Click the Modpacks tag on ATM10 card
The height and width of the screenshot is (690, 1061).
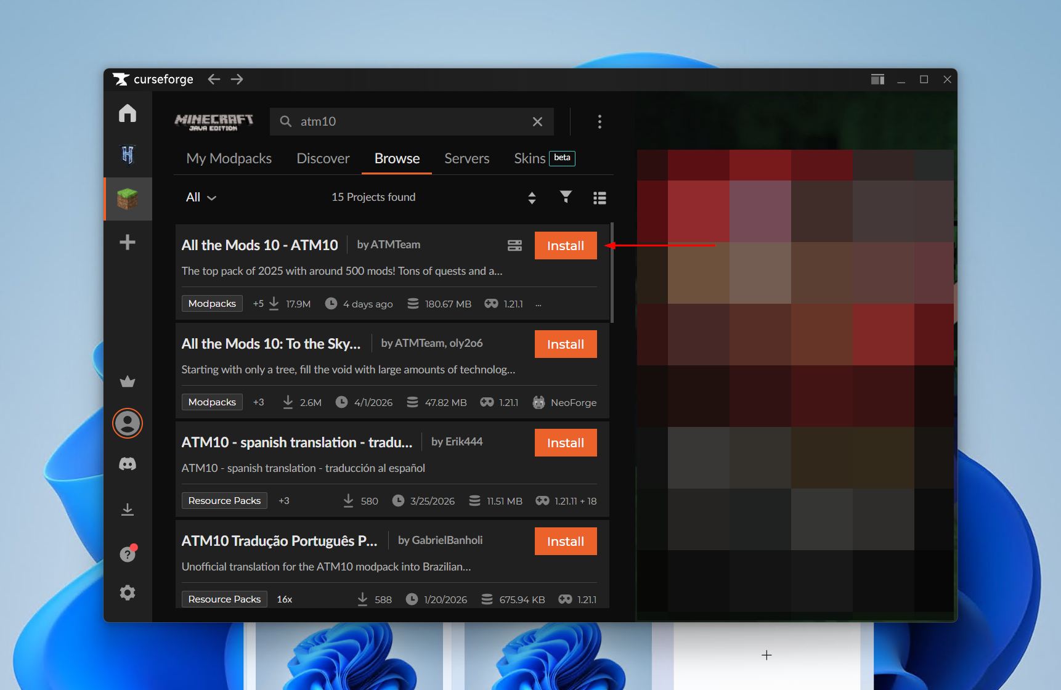coord(212,304)
